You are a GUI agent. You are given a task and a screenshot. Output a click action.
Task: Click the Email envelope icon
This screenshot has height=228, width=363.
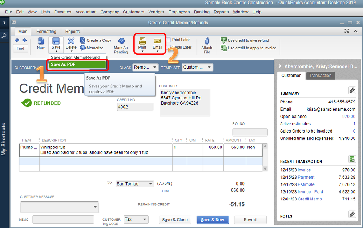coord(157,41)
